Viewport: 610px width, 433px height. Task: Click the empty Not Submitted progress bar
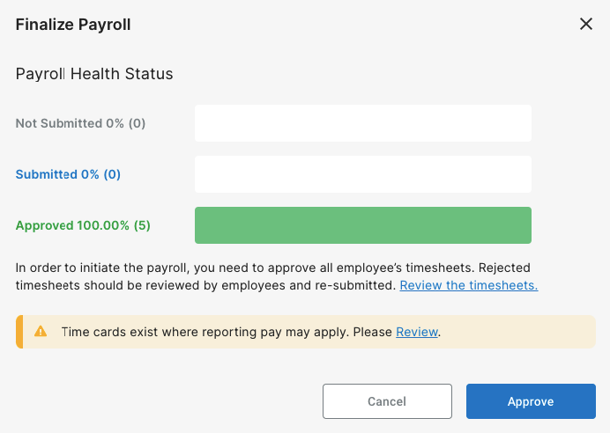click(x=363, y=123)
